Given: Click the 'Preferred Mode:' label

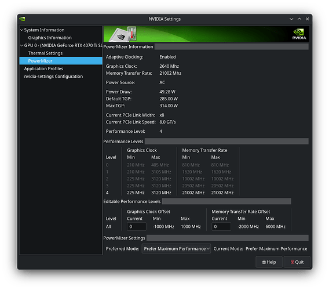Looking at the screenshot, I should coord(123,249).
